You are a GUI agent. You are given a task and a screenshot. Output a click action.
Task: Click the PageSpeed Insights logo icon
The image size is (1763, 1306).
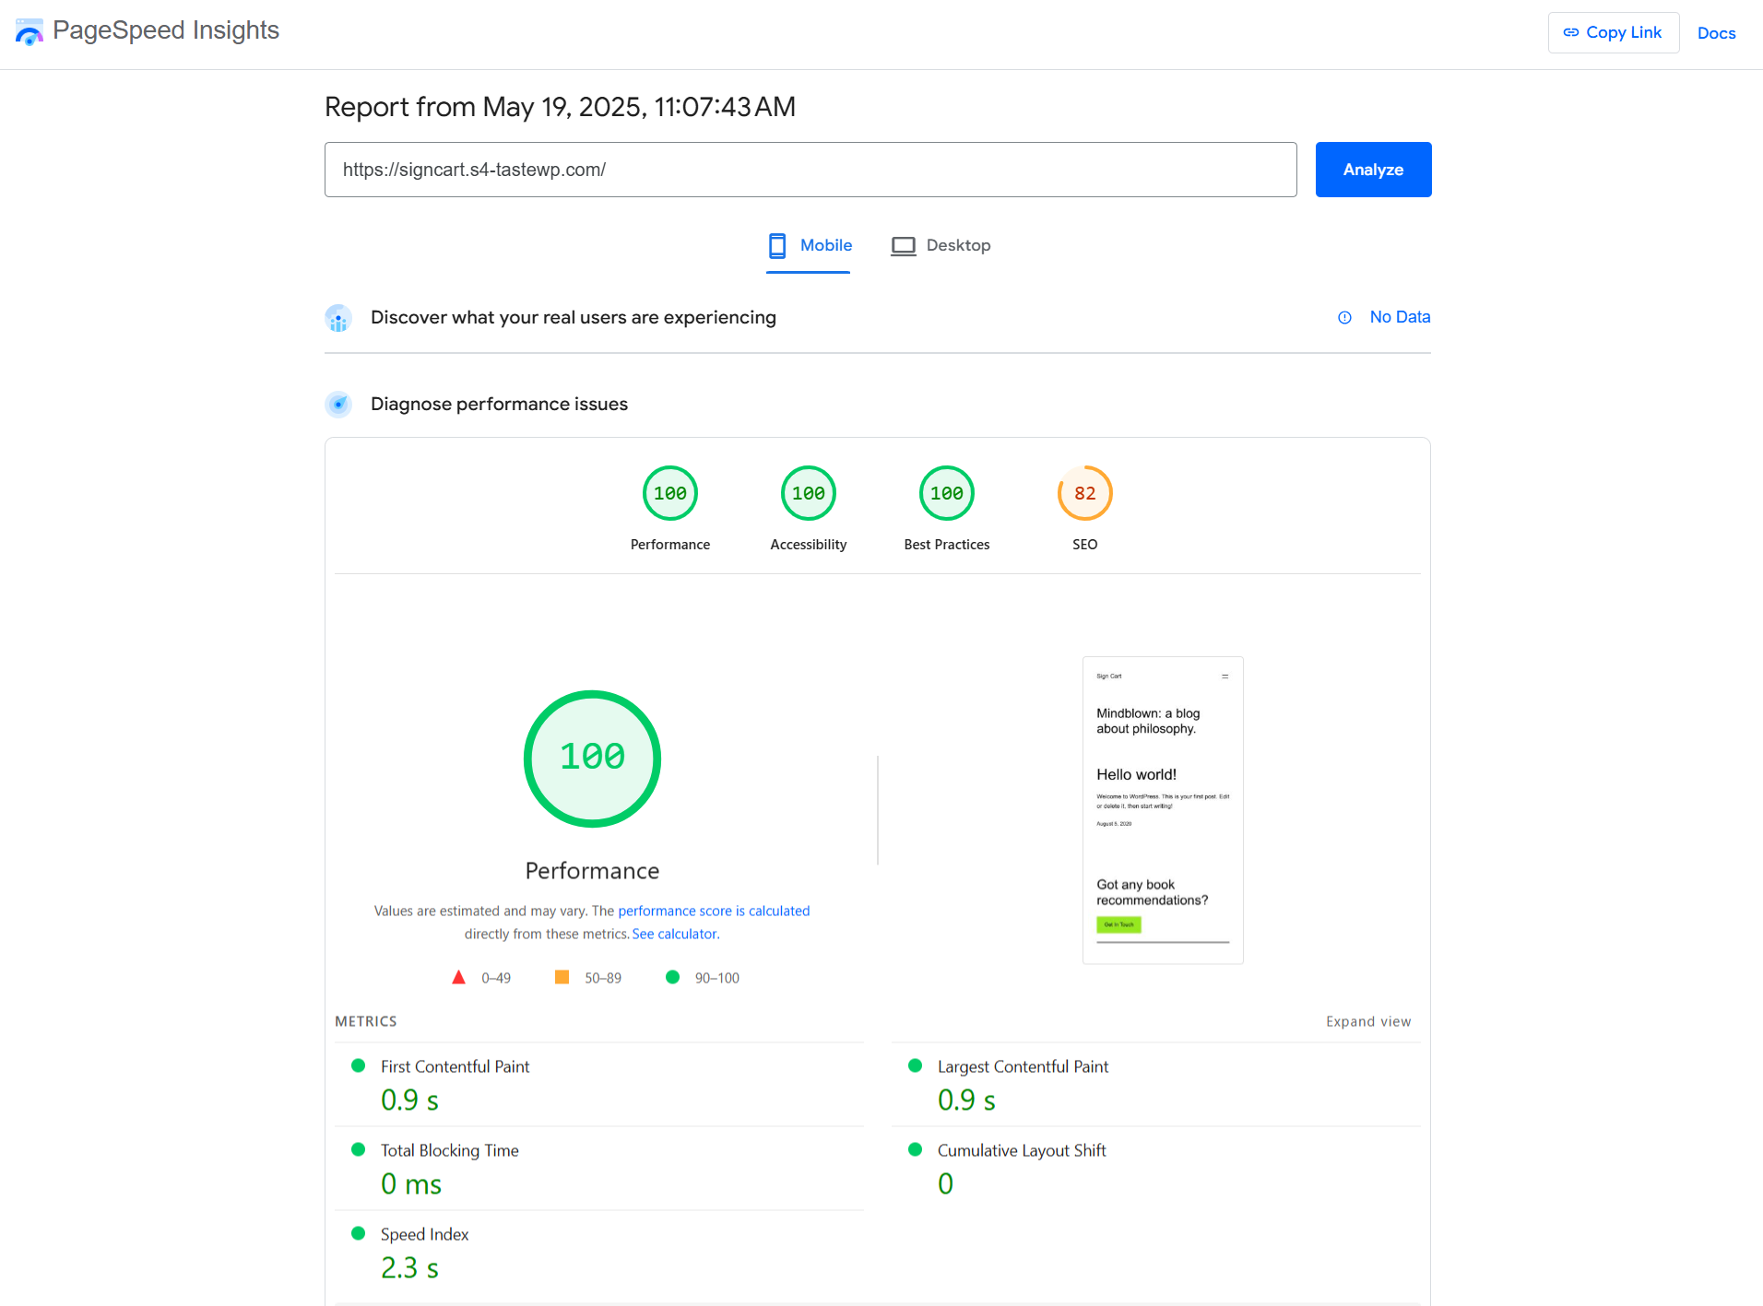click(x=30, y=31)
